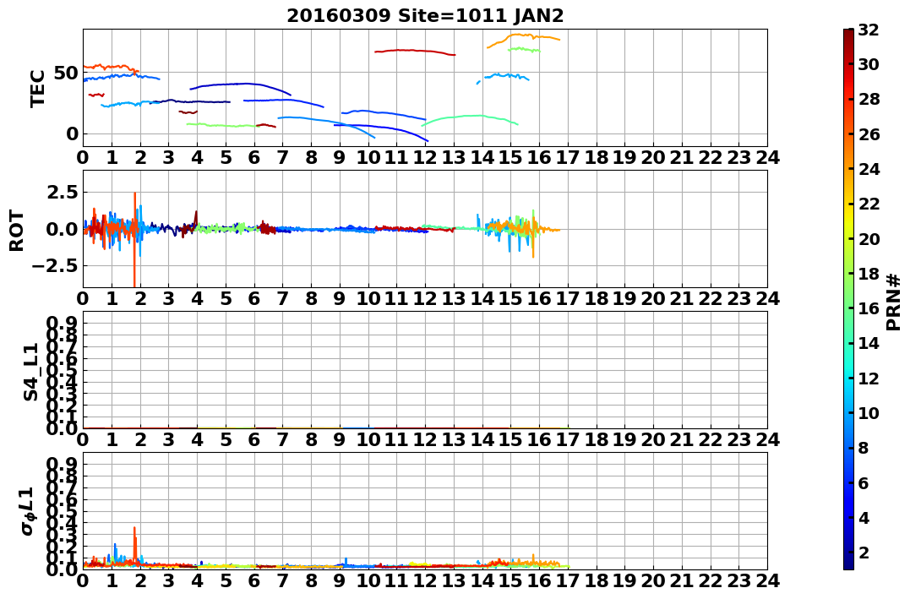Click colorbar tick label 4
910x599 pixels.
coord(863,518)
